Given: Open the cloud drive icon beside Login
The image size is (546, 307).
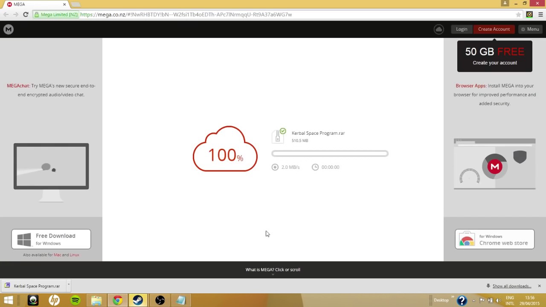Looking at the screenshot, I should pyautogui.click(x=439, y=29).
